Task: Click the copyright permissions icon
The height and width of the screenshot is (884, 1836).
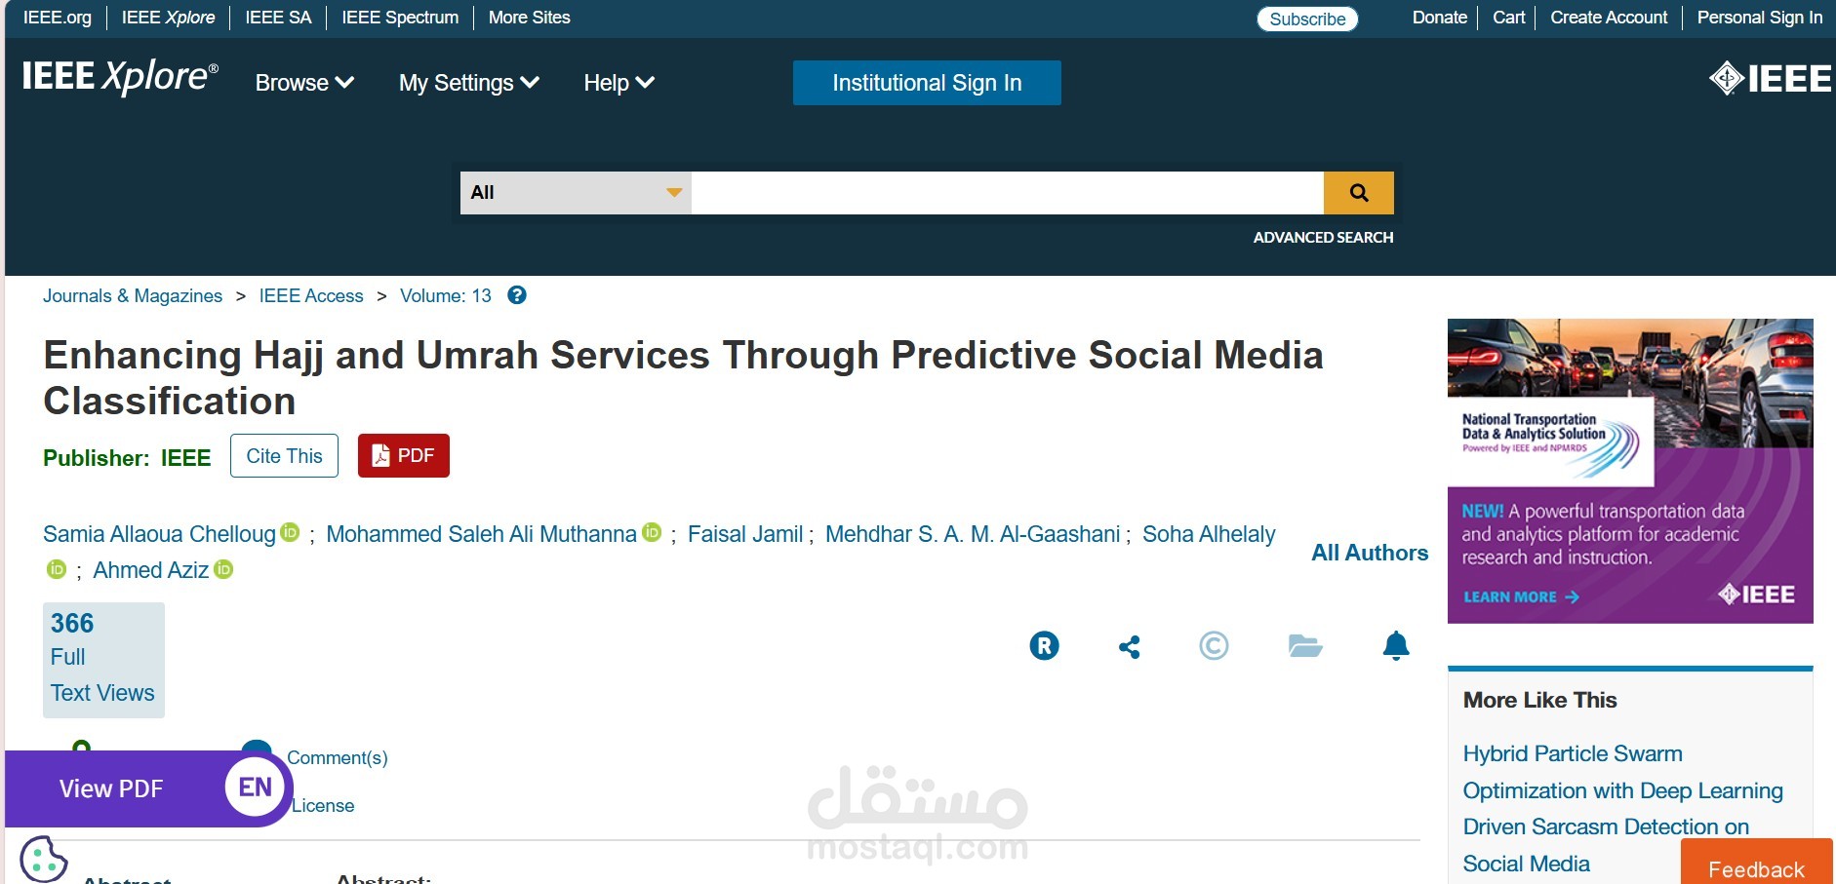Action: click(x=1214, y=645)
